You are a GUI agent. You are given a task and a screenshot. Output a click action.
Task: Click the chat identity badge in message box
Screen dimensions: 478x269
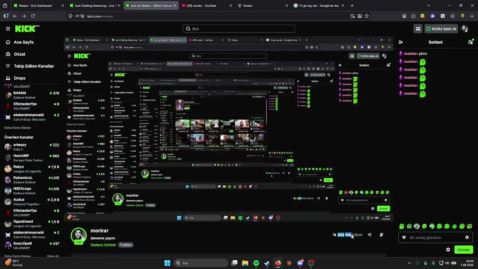[404, 238]
